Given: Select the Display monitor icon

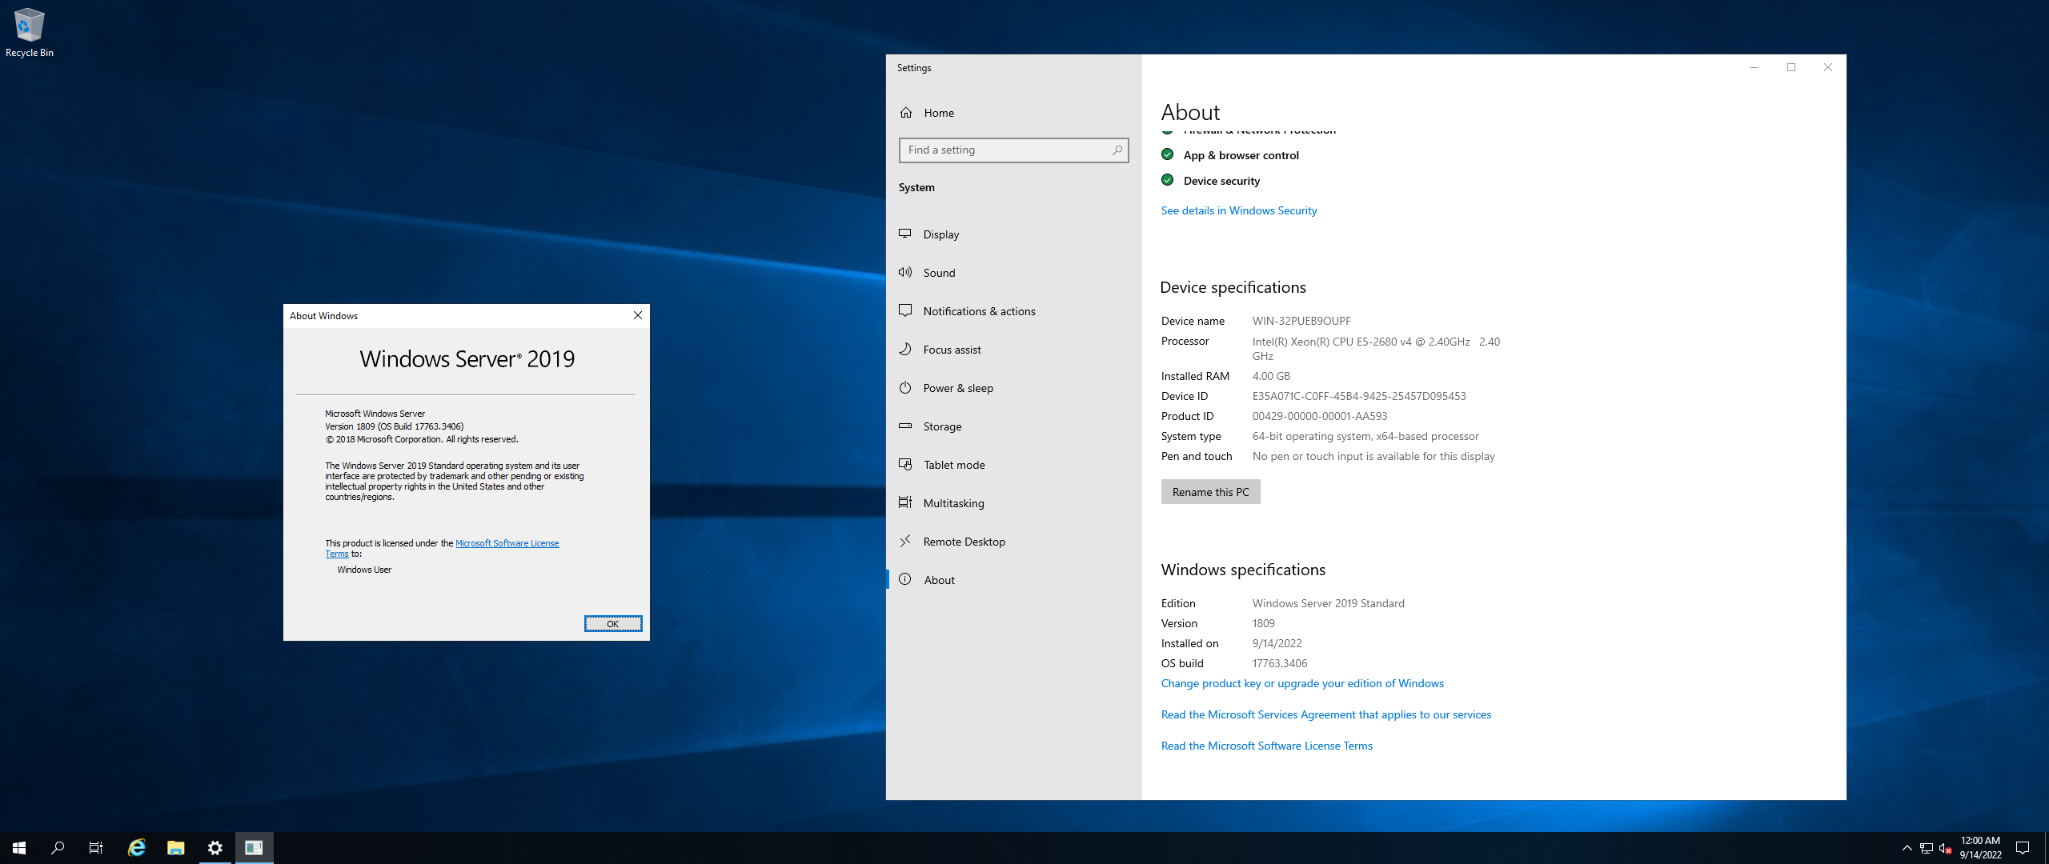Looking at the screenshot, I should tap(905, 234).
